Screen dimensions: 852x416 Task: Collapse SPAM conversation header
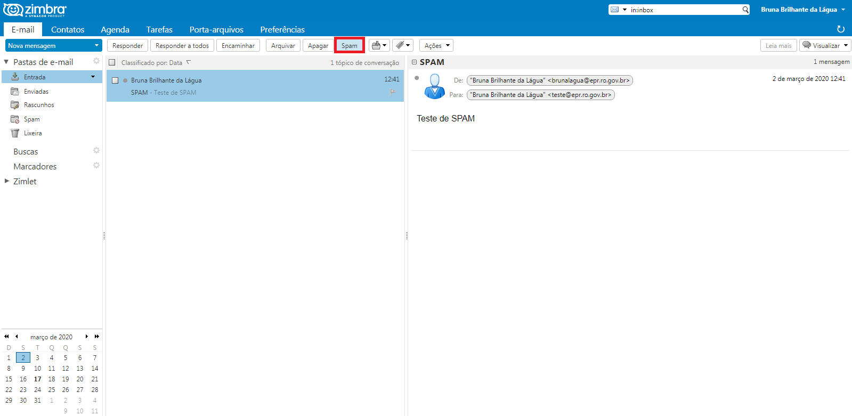(414, 62)
